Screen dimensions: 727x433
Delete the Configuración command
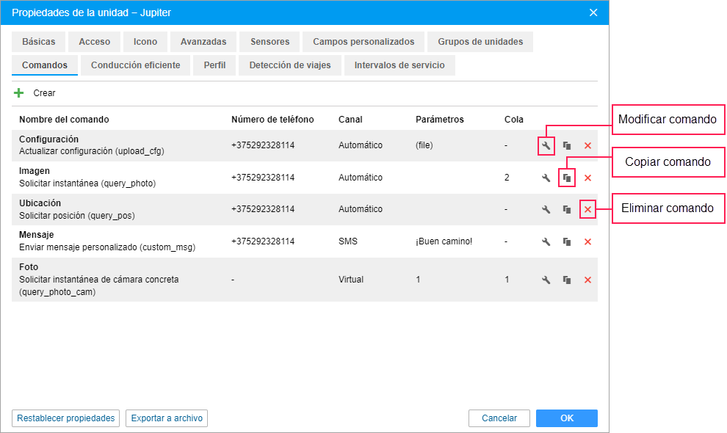click(587, 145)
